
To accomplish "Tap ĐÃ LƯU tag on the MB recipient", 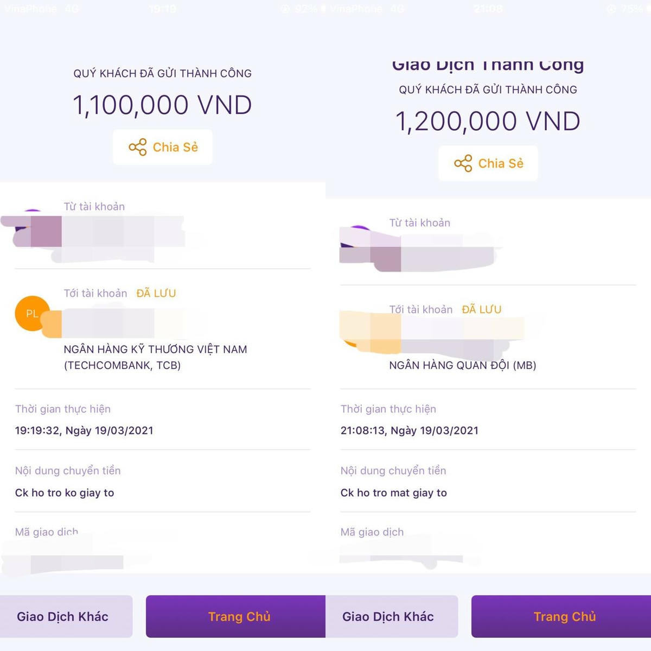I will coord(482,310).
